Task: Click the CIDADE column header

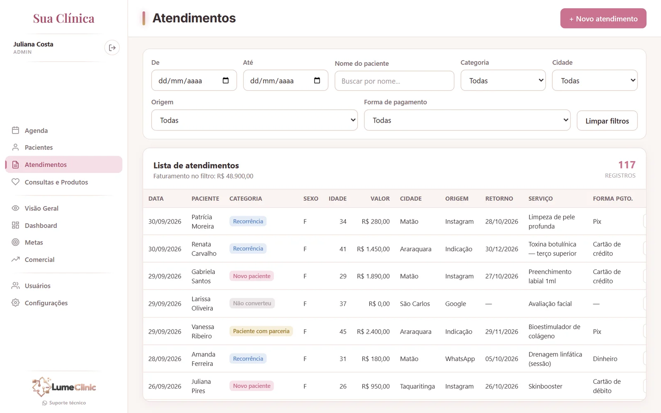Action: pyautogui.click(x=411, y=199)
